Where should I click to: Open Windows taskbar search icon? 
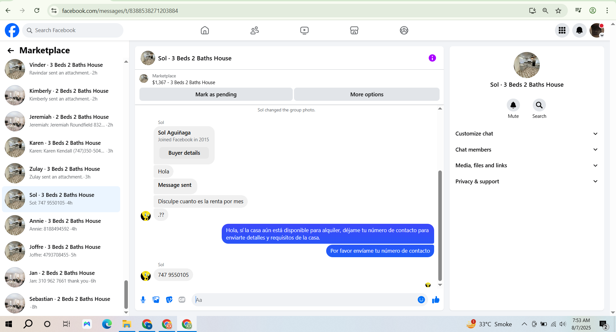tap(28, 324)
